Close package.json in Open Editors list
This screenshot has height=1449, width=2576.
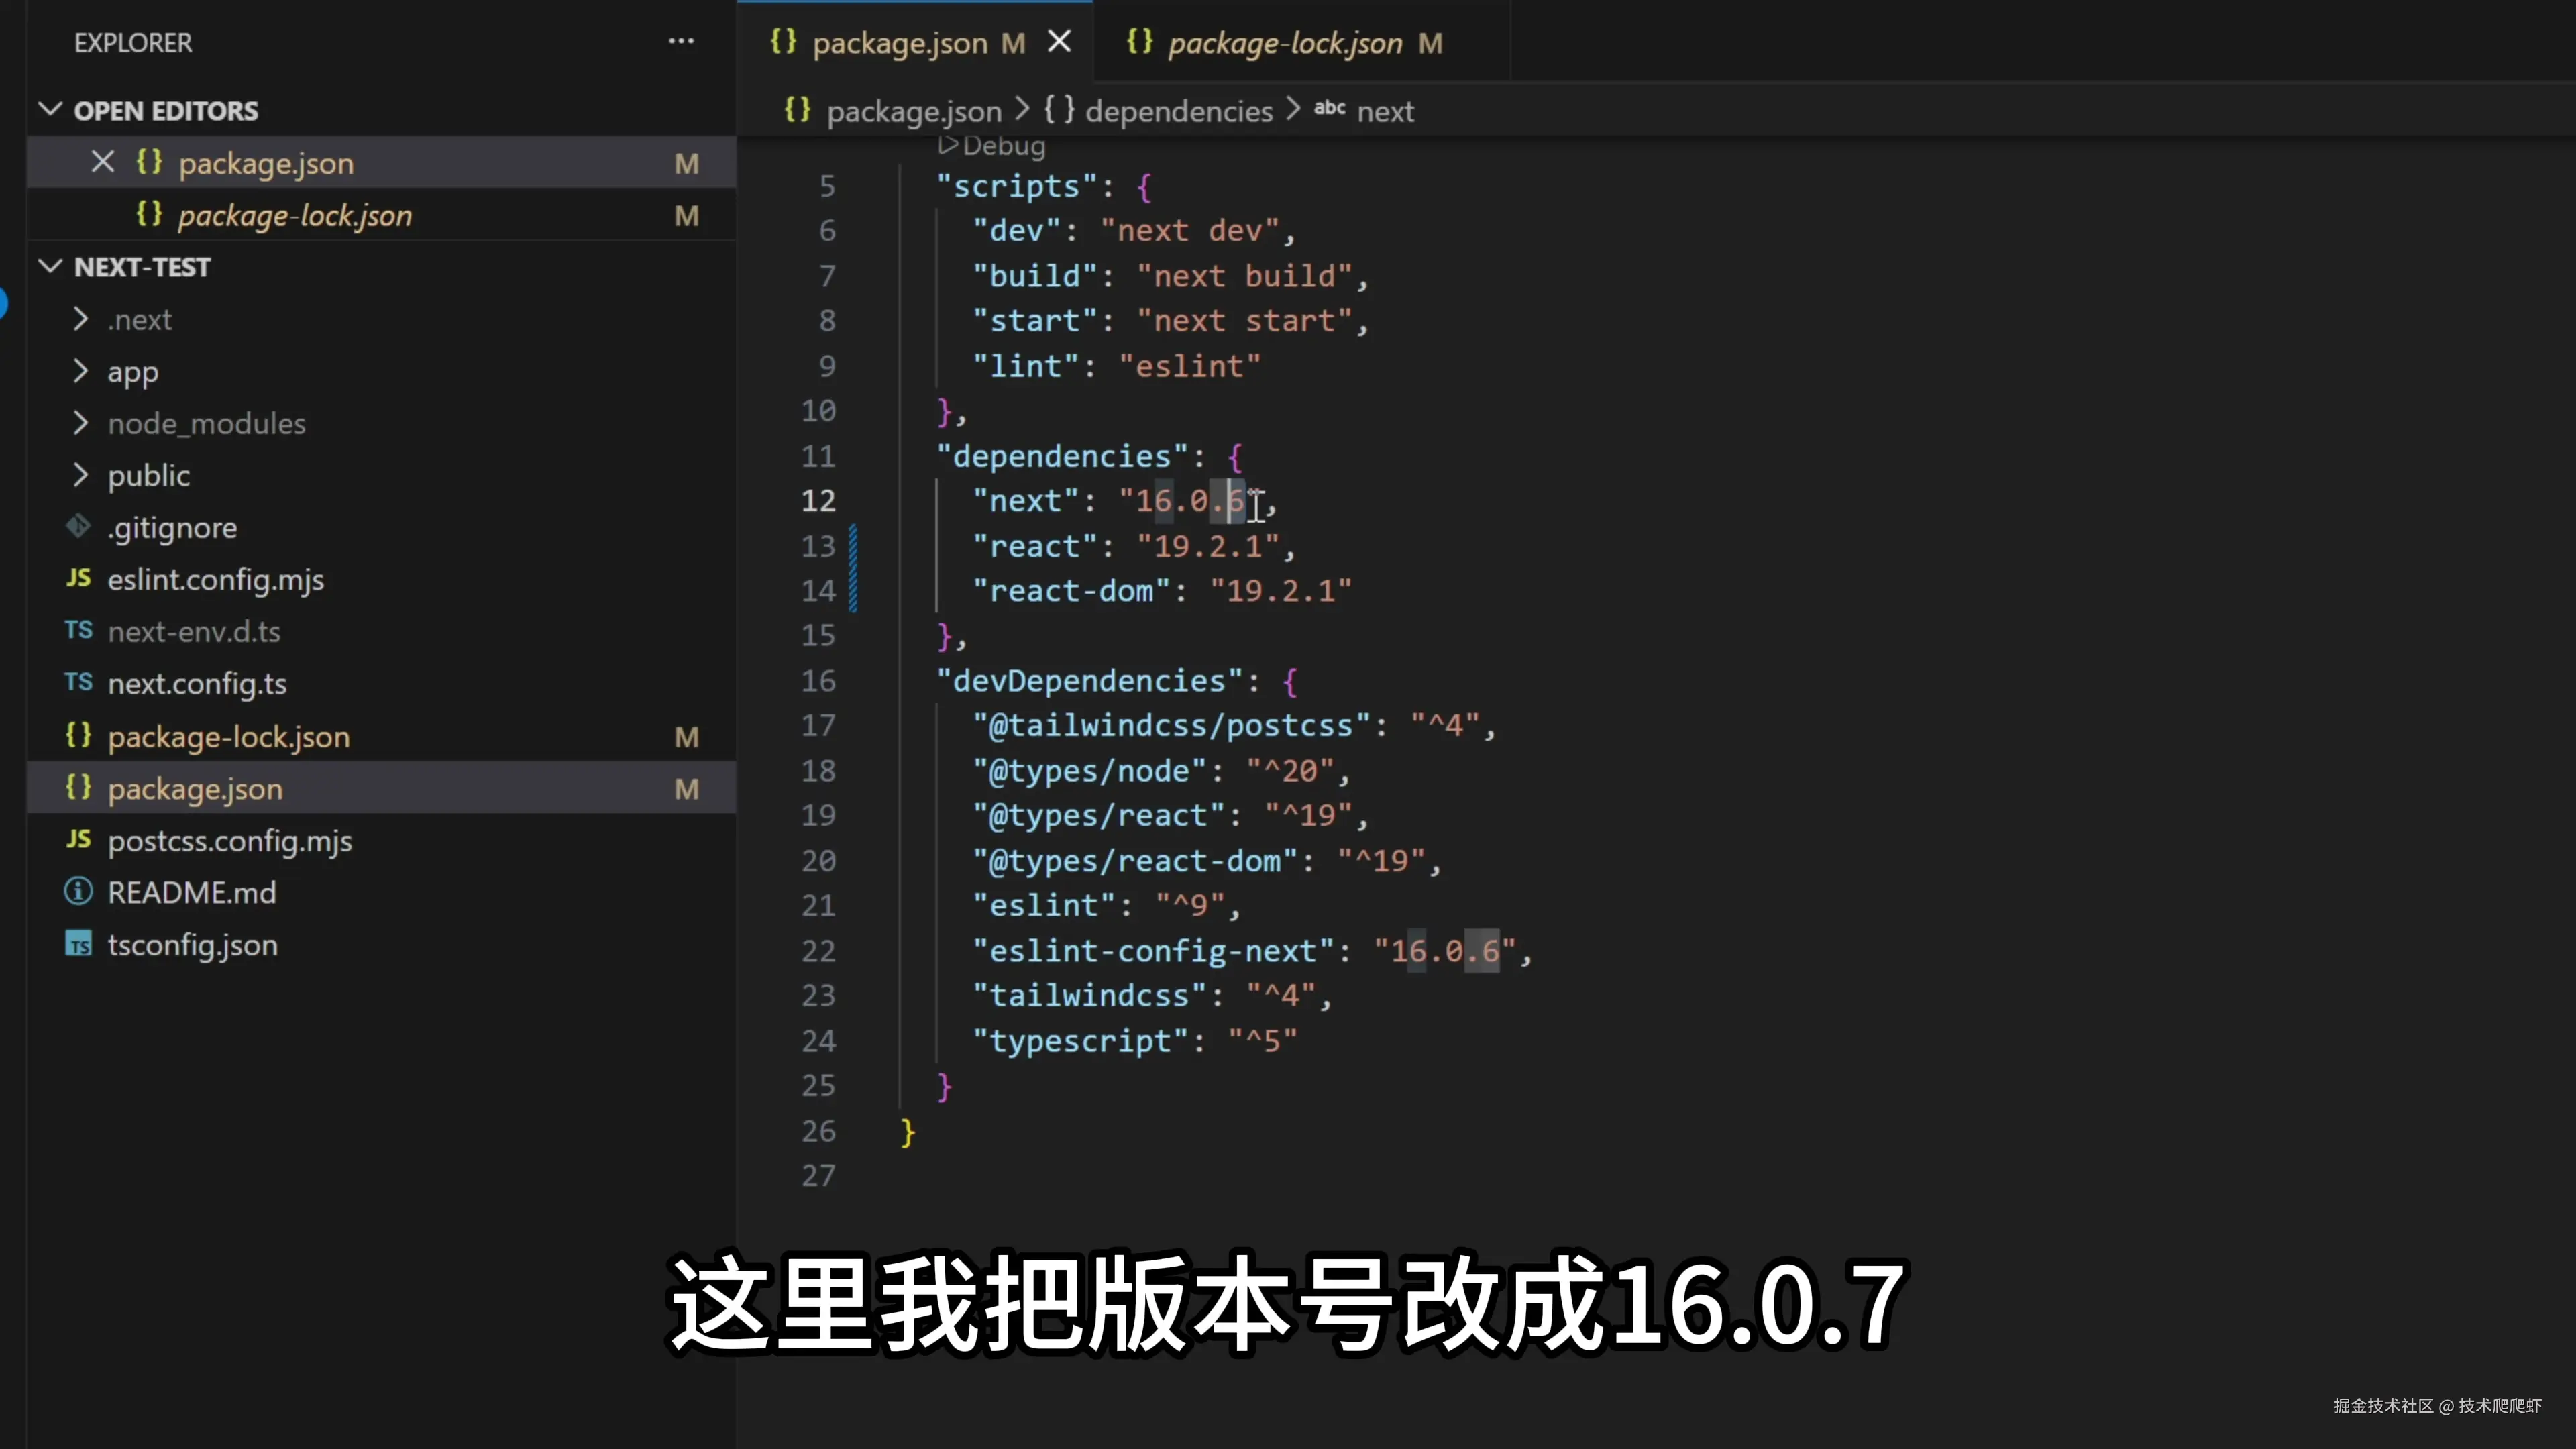click(102, 162)
